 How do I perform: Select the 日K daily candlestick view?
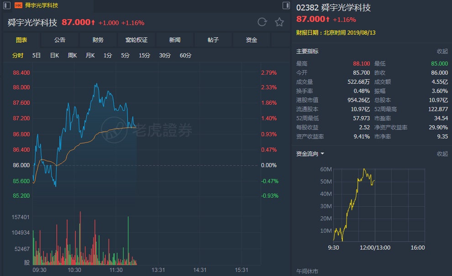click(x=54, y=56)
